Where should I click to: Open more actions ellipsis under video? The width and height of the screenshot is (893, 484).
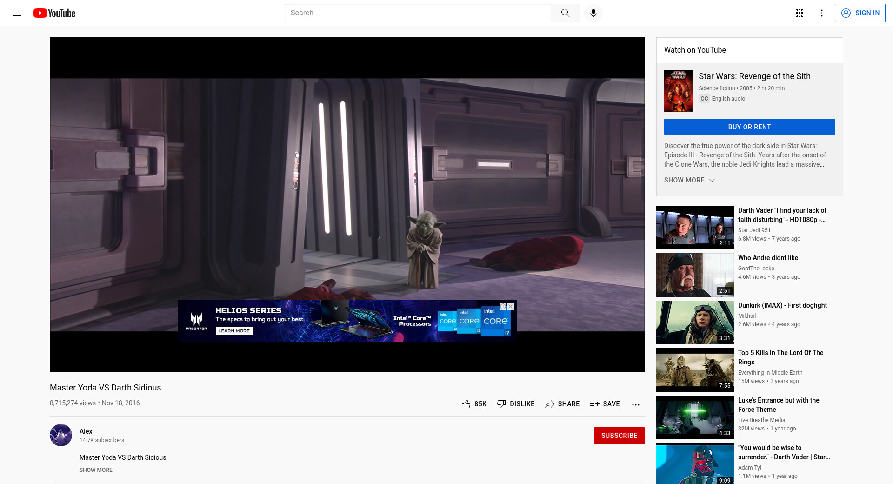636,404
